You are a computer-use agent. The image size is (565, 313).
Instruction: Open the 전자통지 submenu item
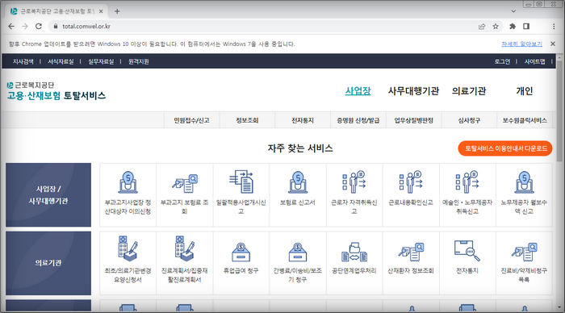click(x=303, y=120)
